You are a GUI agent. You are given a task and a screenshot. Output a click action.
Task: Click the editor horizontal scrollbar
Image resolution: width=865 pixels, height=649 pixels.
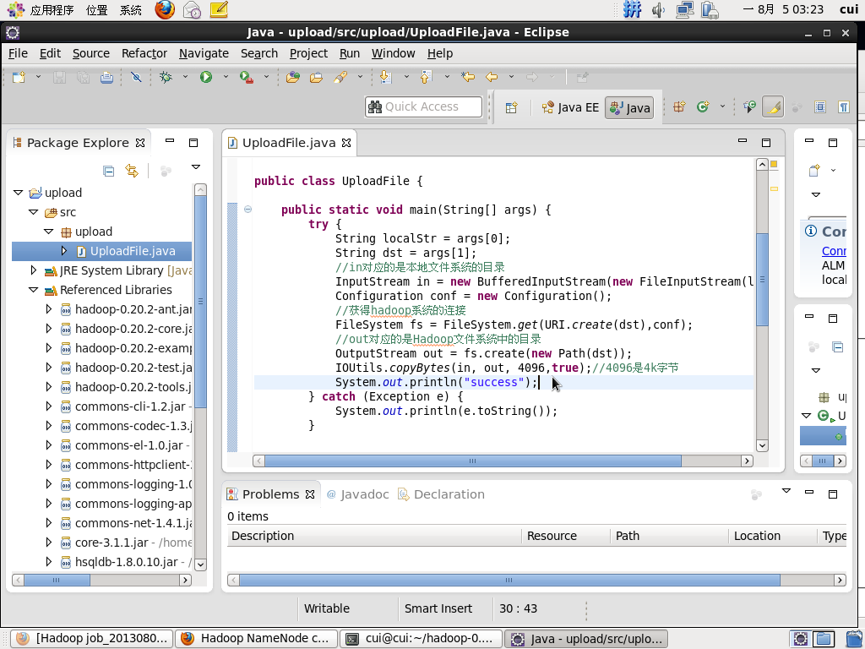click(472, 461)
